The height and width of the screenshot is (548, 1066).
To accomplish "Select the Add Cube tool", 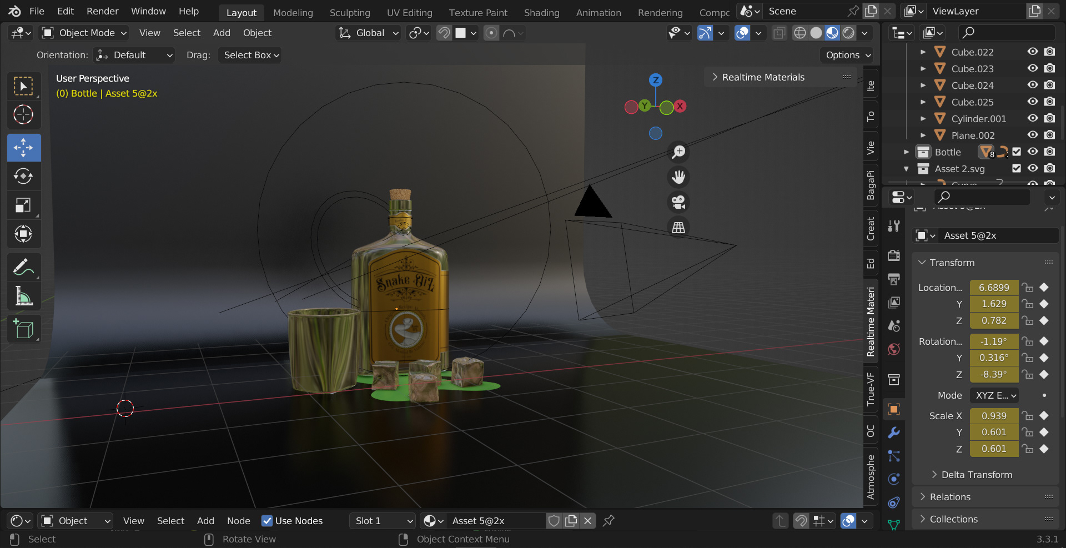I will (x=23, y=329).
